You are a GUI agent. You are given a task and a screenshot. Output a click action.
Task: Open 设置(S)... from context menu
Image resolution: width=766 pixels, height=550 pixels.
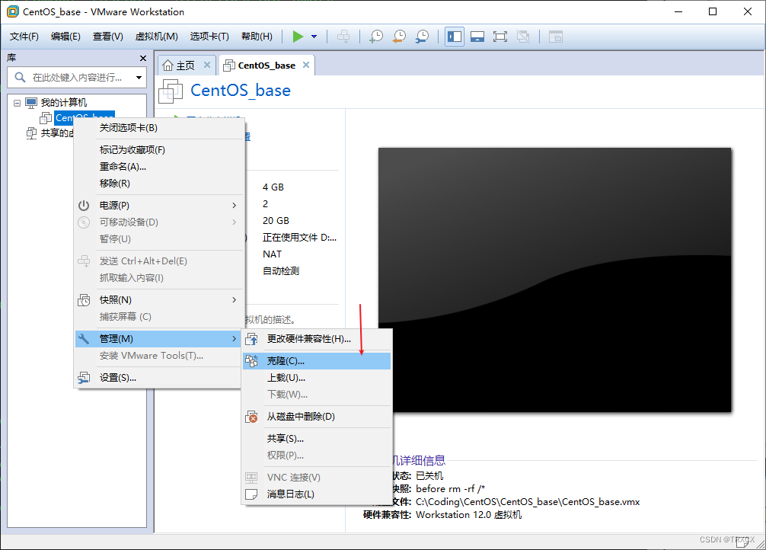tap(159, 378)
